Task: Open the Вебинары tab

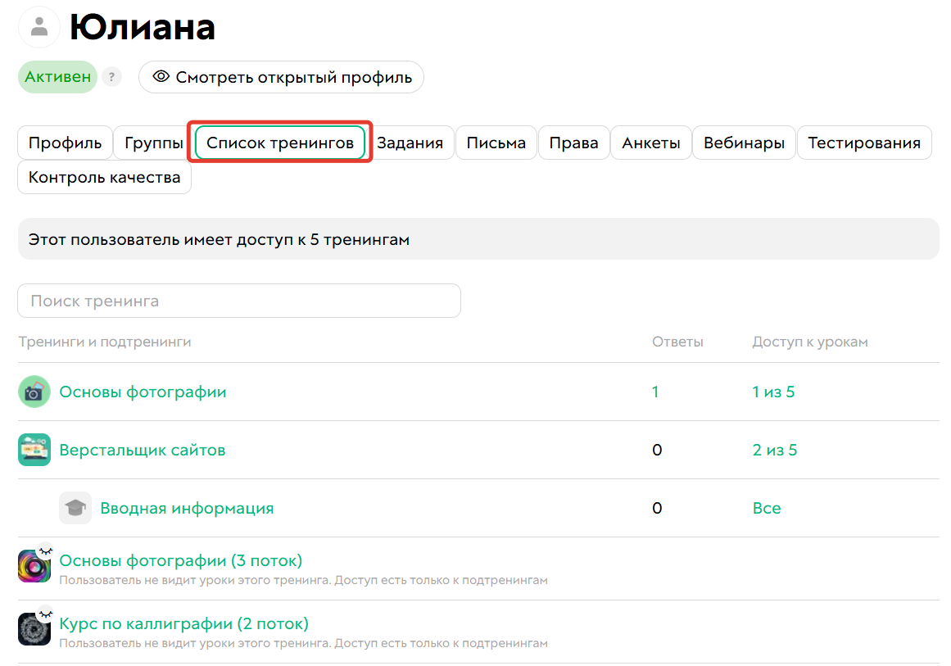Action: coord(744,142)
